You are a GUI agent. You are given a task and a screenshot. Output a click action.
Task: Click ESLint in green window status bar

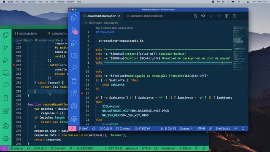185,148
